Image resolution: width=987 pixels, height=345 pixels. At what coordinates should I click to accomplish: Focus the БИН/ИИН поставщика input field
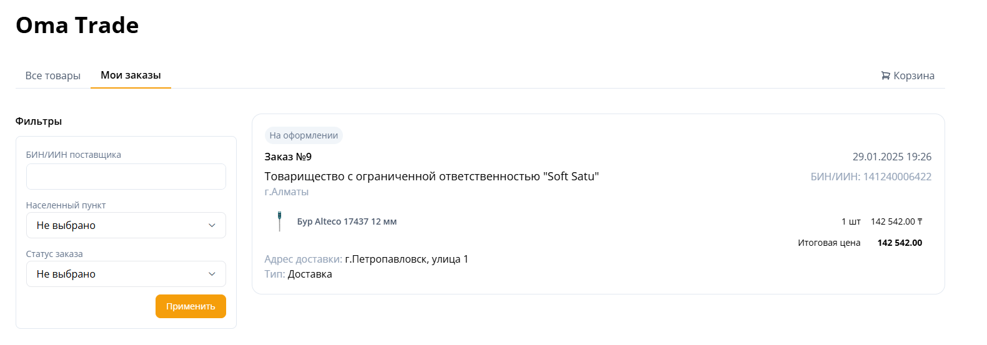tap(126, 177)
